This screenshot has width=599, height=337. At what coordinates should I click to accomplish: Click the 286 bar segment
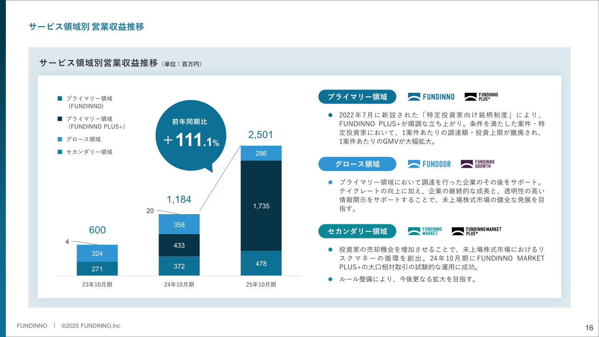tap(261, 153)
